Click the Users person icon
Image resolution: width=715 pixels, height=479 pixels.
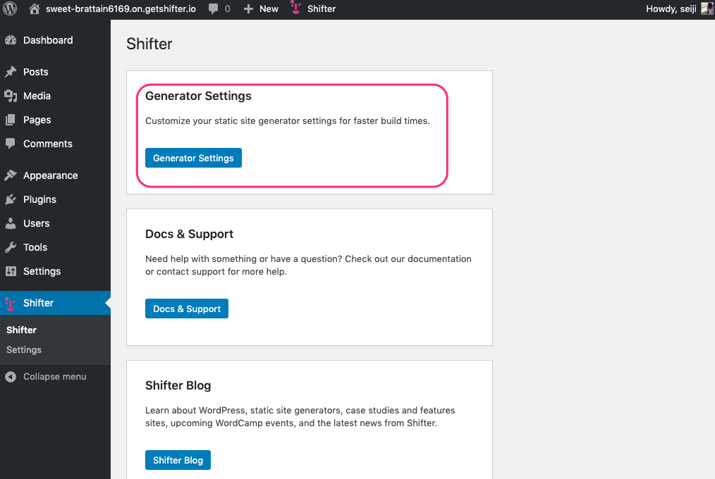point(11,223)
